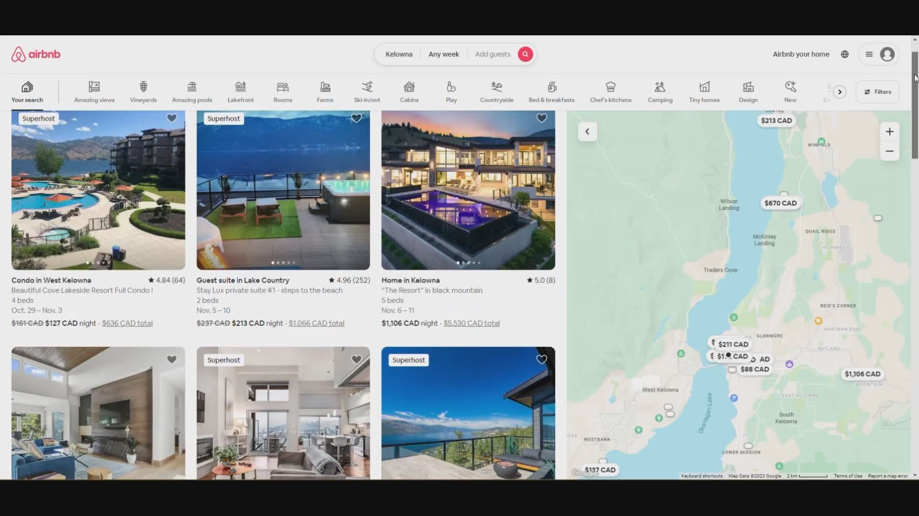Open the globe language selector

coord(845,54)
